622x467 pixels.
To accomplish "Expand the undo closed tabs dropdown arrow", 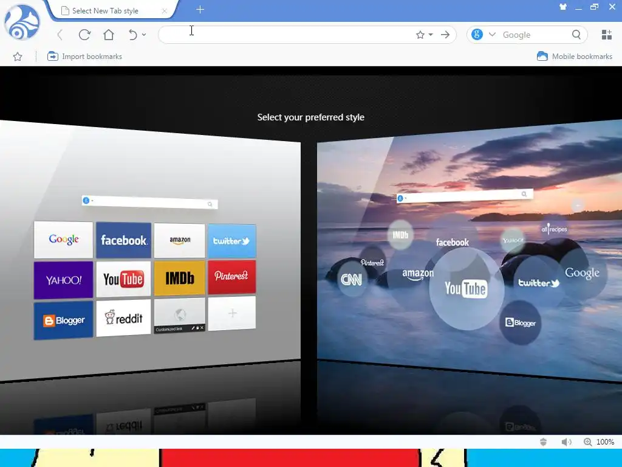I will coord(144,35).
